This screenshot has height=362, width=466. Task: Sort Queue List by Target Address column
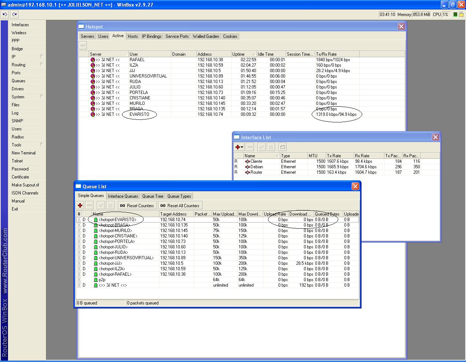point(176,214)
